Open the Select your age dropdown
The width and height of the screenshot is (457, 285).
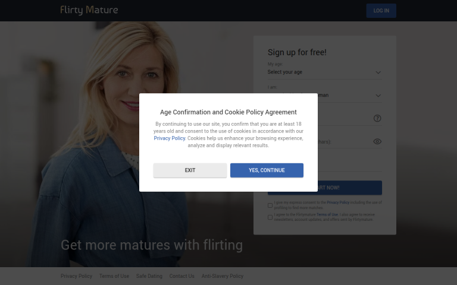(325, 72)
